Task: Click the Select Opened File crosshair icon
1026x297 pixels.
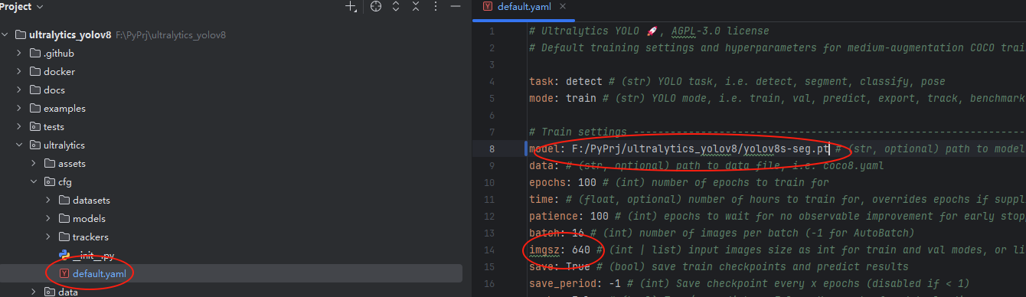Action: point(375,7)
